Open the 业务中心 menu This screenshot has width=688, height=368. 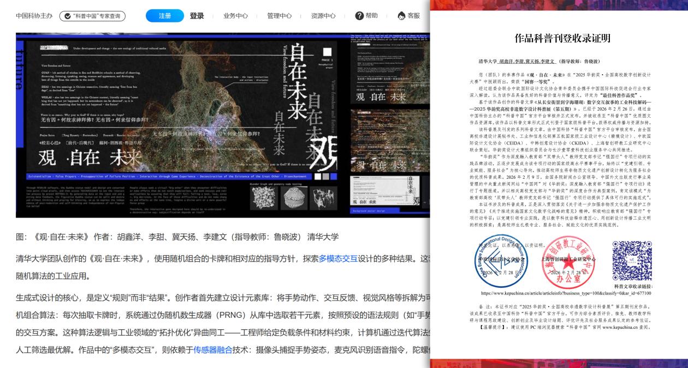(236, 16)
